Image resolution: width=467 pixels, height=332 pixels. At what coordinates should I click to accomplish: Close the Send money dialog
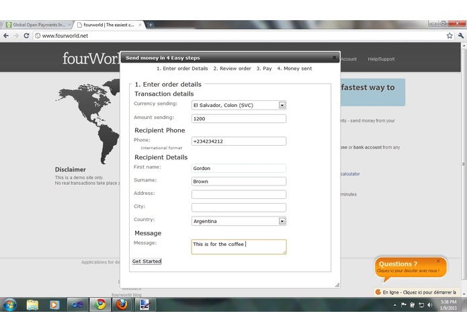pyautogui.click(x=334, y=58)
